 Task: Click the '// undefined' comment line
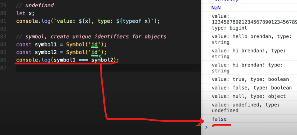[x=35, y=6]
